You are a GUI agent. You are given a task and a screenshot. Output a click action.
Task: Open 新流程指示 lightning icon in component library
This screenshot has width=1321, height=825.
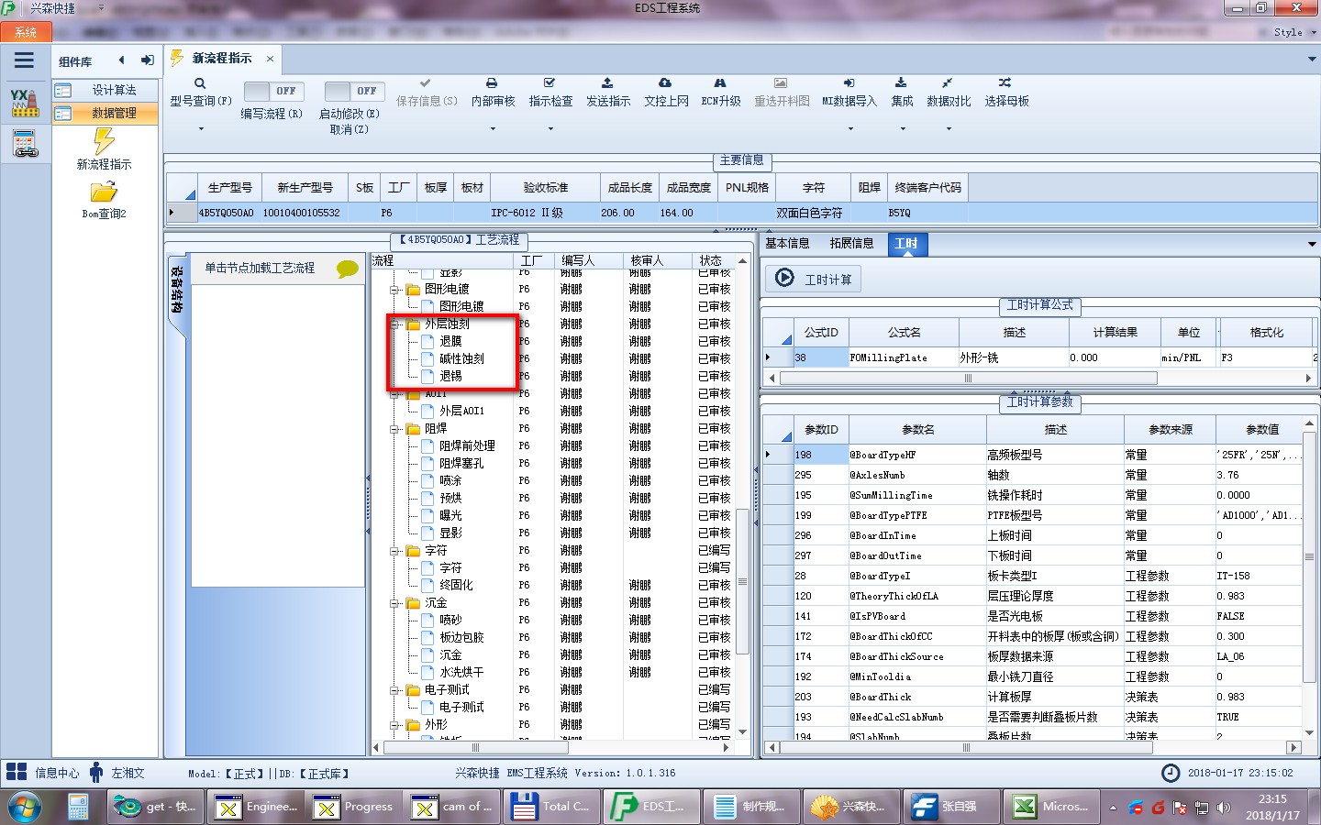104,141
